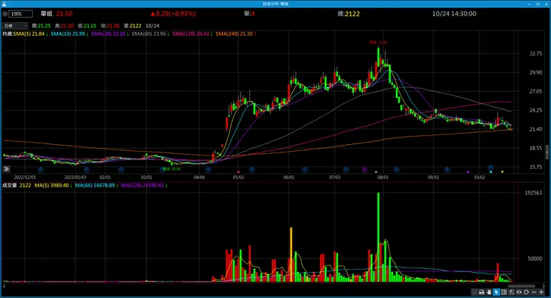551x298 pixels.
Task: Click the yellow triangle marker after 10/02
Action: 502,172
